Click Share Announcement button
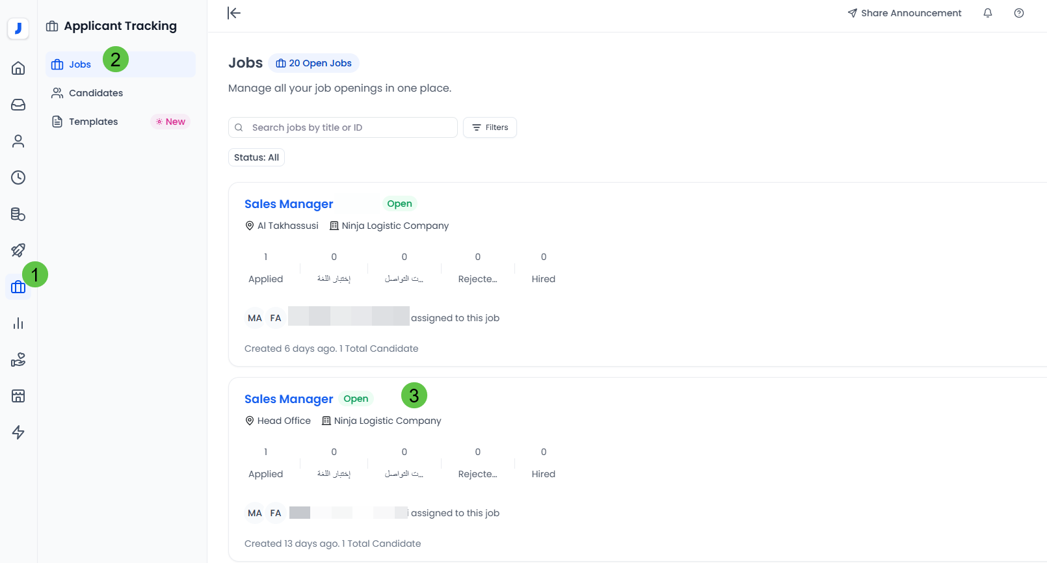 905,13
